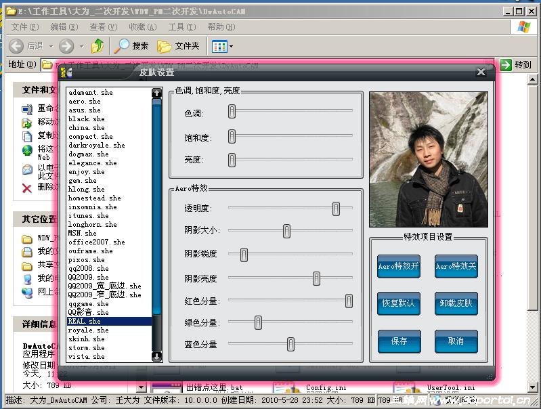
Task: Click the Views icon in Explorer toolbar
Action: [x=219, y=46]
